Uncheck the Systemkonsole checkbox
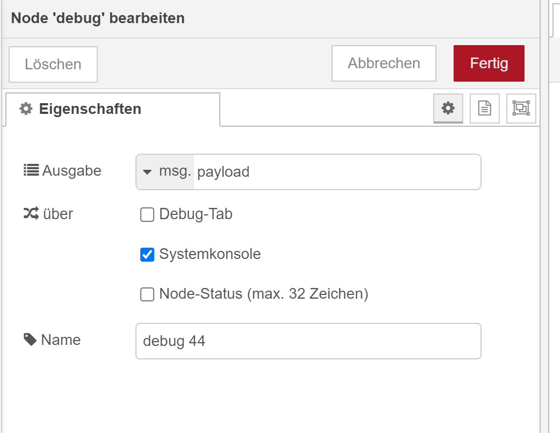The height and width of the screenshot is (433, 560). tap(147, 255)
